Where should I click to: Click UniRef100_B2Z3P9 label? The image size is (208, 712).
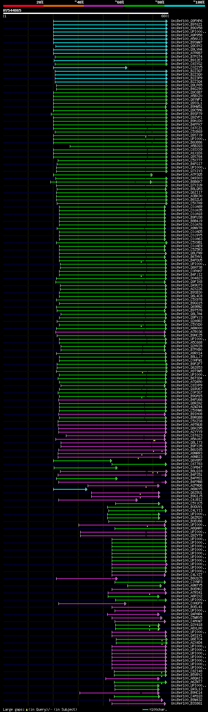coord(187,78)
